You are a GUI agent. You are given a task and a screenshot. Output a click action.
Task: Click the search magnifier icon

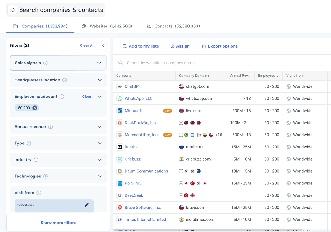click(x=121, y=63)
